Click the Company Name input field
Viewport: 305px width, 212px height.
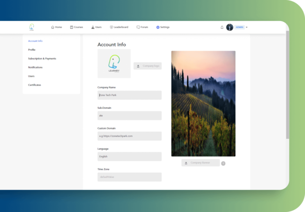coord(129,95)
